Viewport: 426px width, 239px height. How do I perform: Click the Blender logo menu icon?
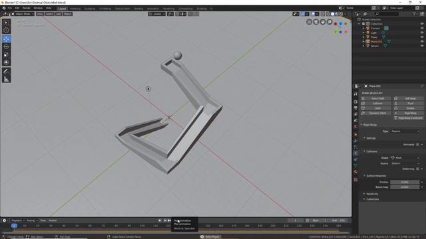(x=4, y=8)
